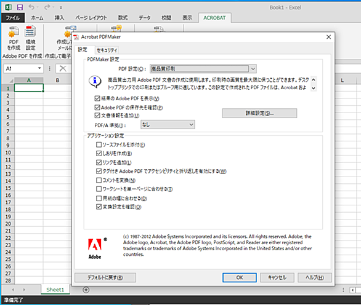Select the Sheet1 worksheet tab
The height and width of the screenshot is (305, 361).
point(55,290)
